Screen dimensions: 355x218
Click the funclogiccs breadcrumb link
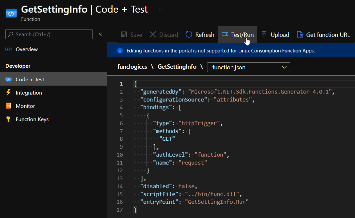(132, 67)
